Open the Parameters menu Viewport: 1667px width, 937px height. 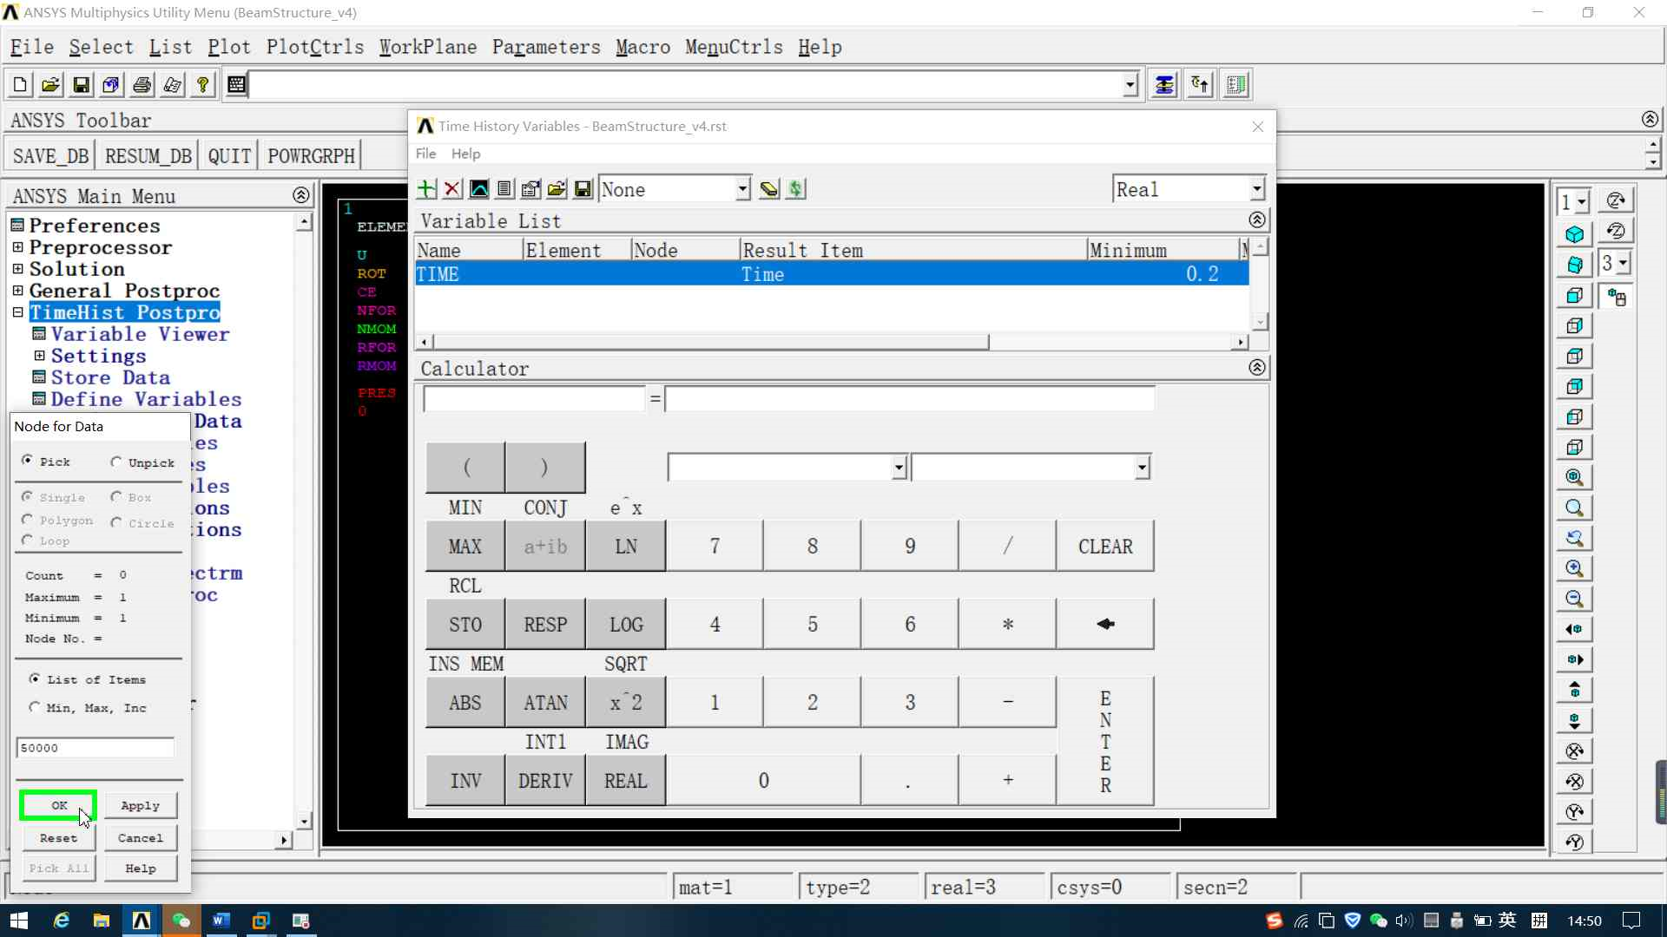point(546,47)
